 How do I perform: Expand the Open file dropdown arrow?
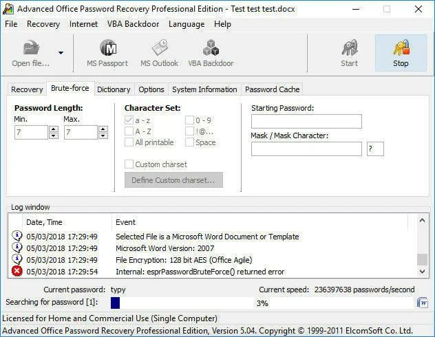(x=61, y=53)
